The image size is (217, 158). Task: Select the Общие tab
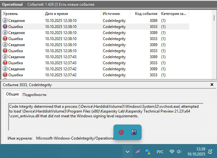[12, 94]
